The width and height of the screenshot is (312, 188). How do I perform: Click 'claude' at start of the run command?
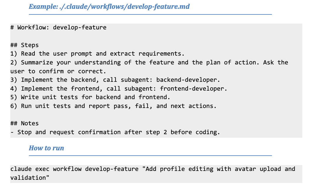21,169
